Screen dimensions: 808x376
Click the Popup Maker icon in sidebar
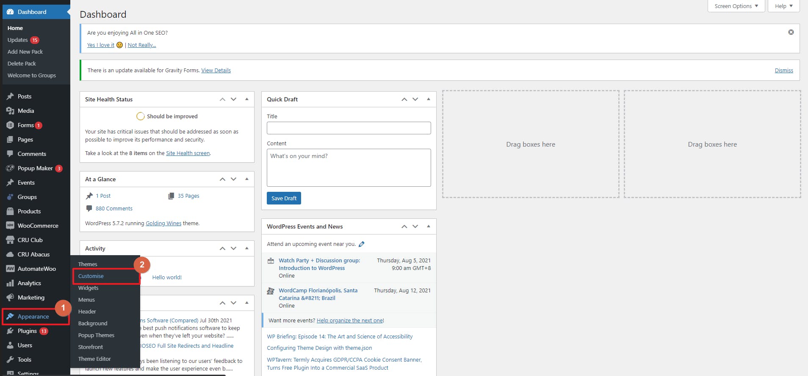[x=10, y=168]
